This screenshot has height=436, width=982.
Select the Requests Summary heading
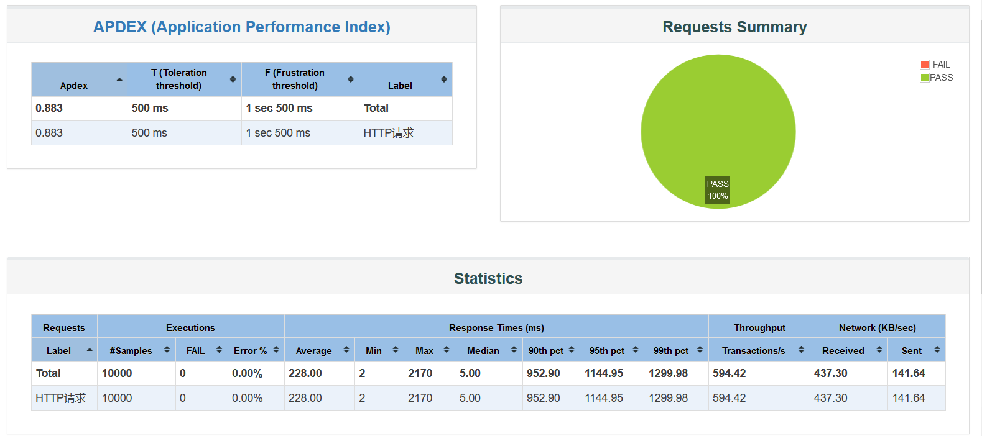click(734, 27)
